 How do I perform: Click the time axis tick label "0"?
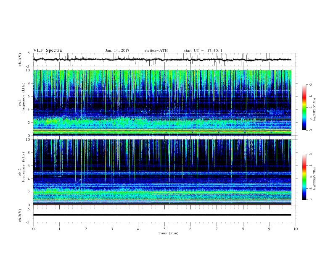(x=33, y=229)
